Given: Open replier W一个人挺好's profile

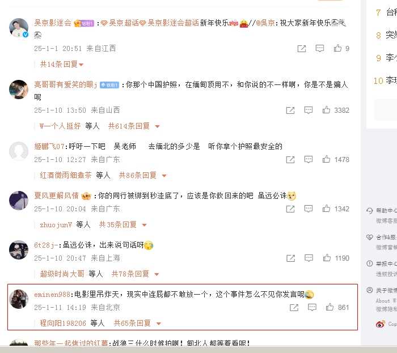Looking at the screenshot, I should coord(60,126).
